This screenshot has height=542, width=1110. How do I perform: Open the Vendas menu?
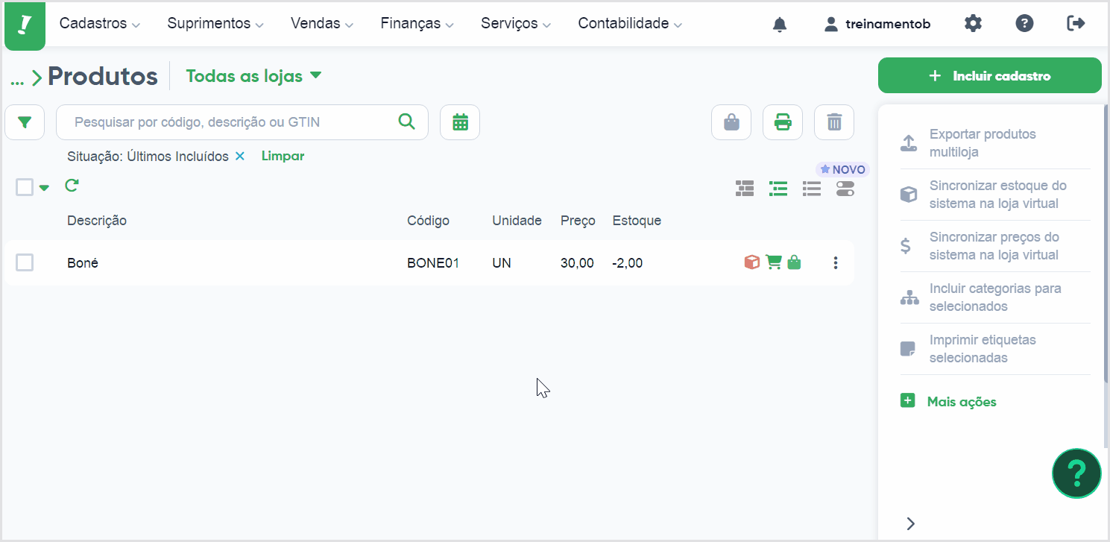click(x=322, y=24)
